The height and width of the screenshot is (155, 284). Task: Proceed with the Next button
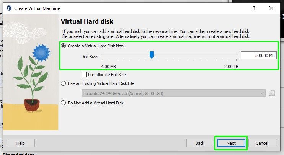[231, 143]
